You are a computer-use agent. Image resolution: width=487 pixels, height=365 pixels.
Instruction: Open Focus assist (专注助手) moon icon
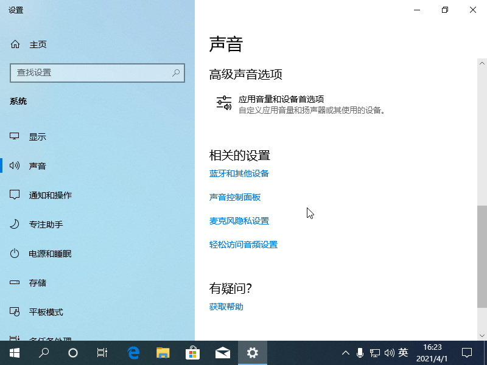click(15, 224)
